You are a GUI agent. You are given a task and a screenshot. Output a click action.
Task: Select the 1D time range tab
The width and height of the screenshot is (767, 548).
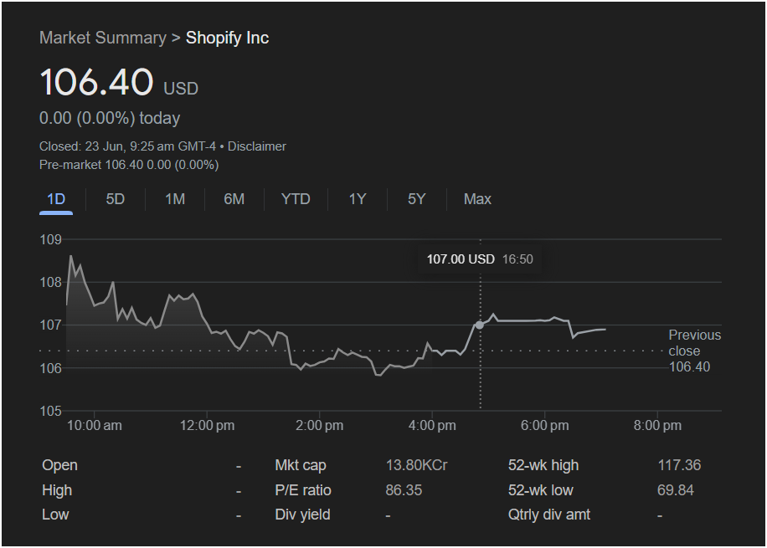pos(56,199)
